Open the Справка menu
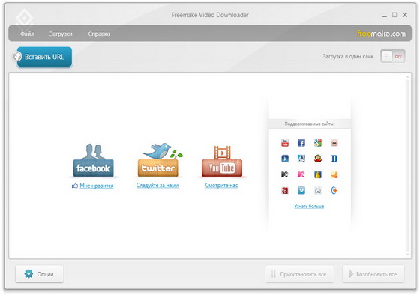This screenshot has width=420, height=295. click(99, 34)
